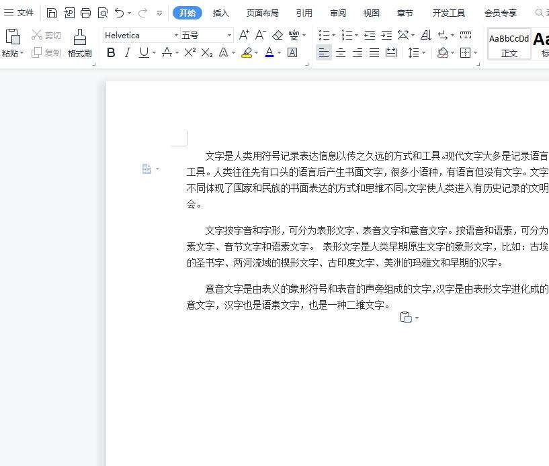Click the Export to PDF icon
The width and height of the screenshot is (549, 466).
coord(69,13)
